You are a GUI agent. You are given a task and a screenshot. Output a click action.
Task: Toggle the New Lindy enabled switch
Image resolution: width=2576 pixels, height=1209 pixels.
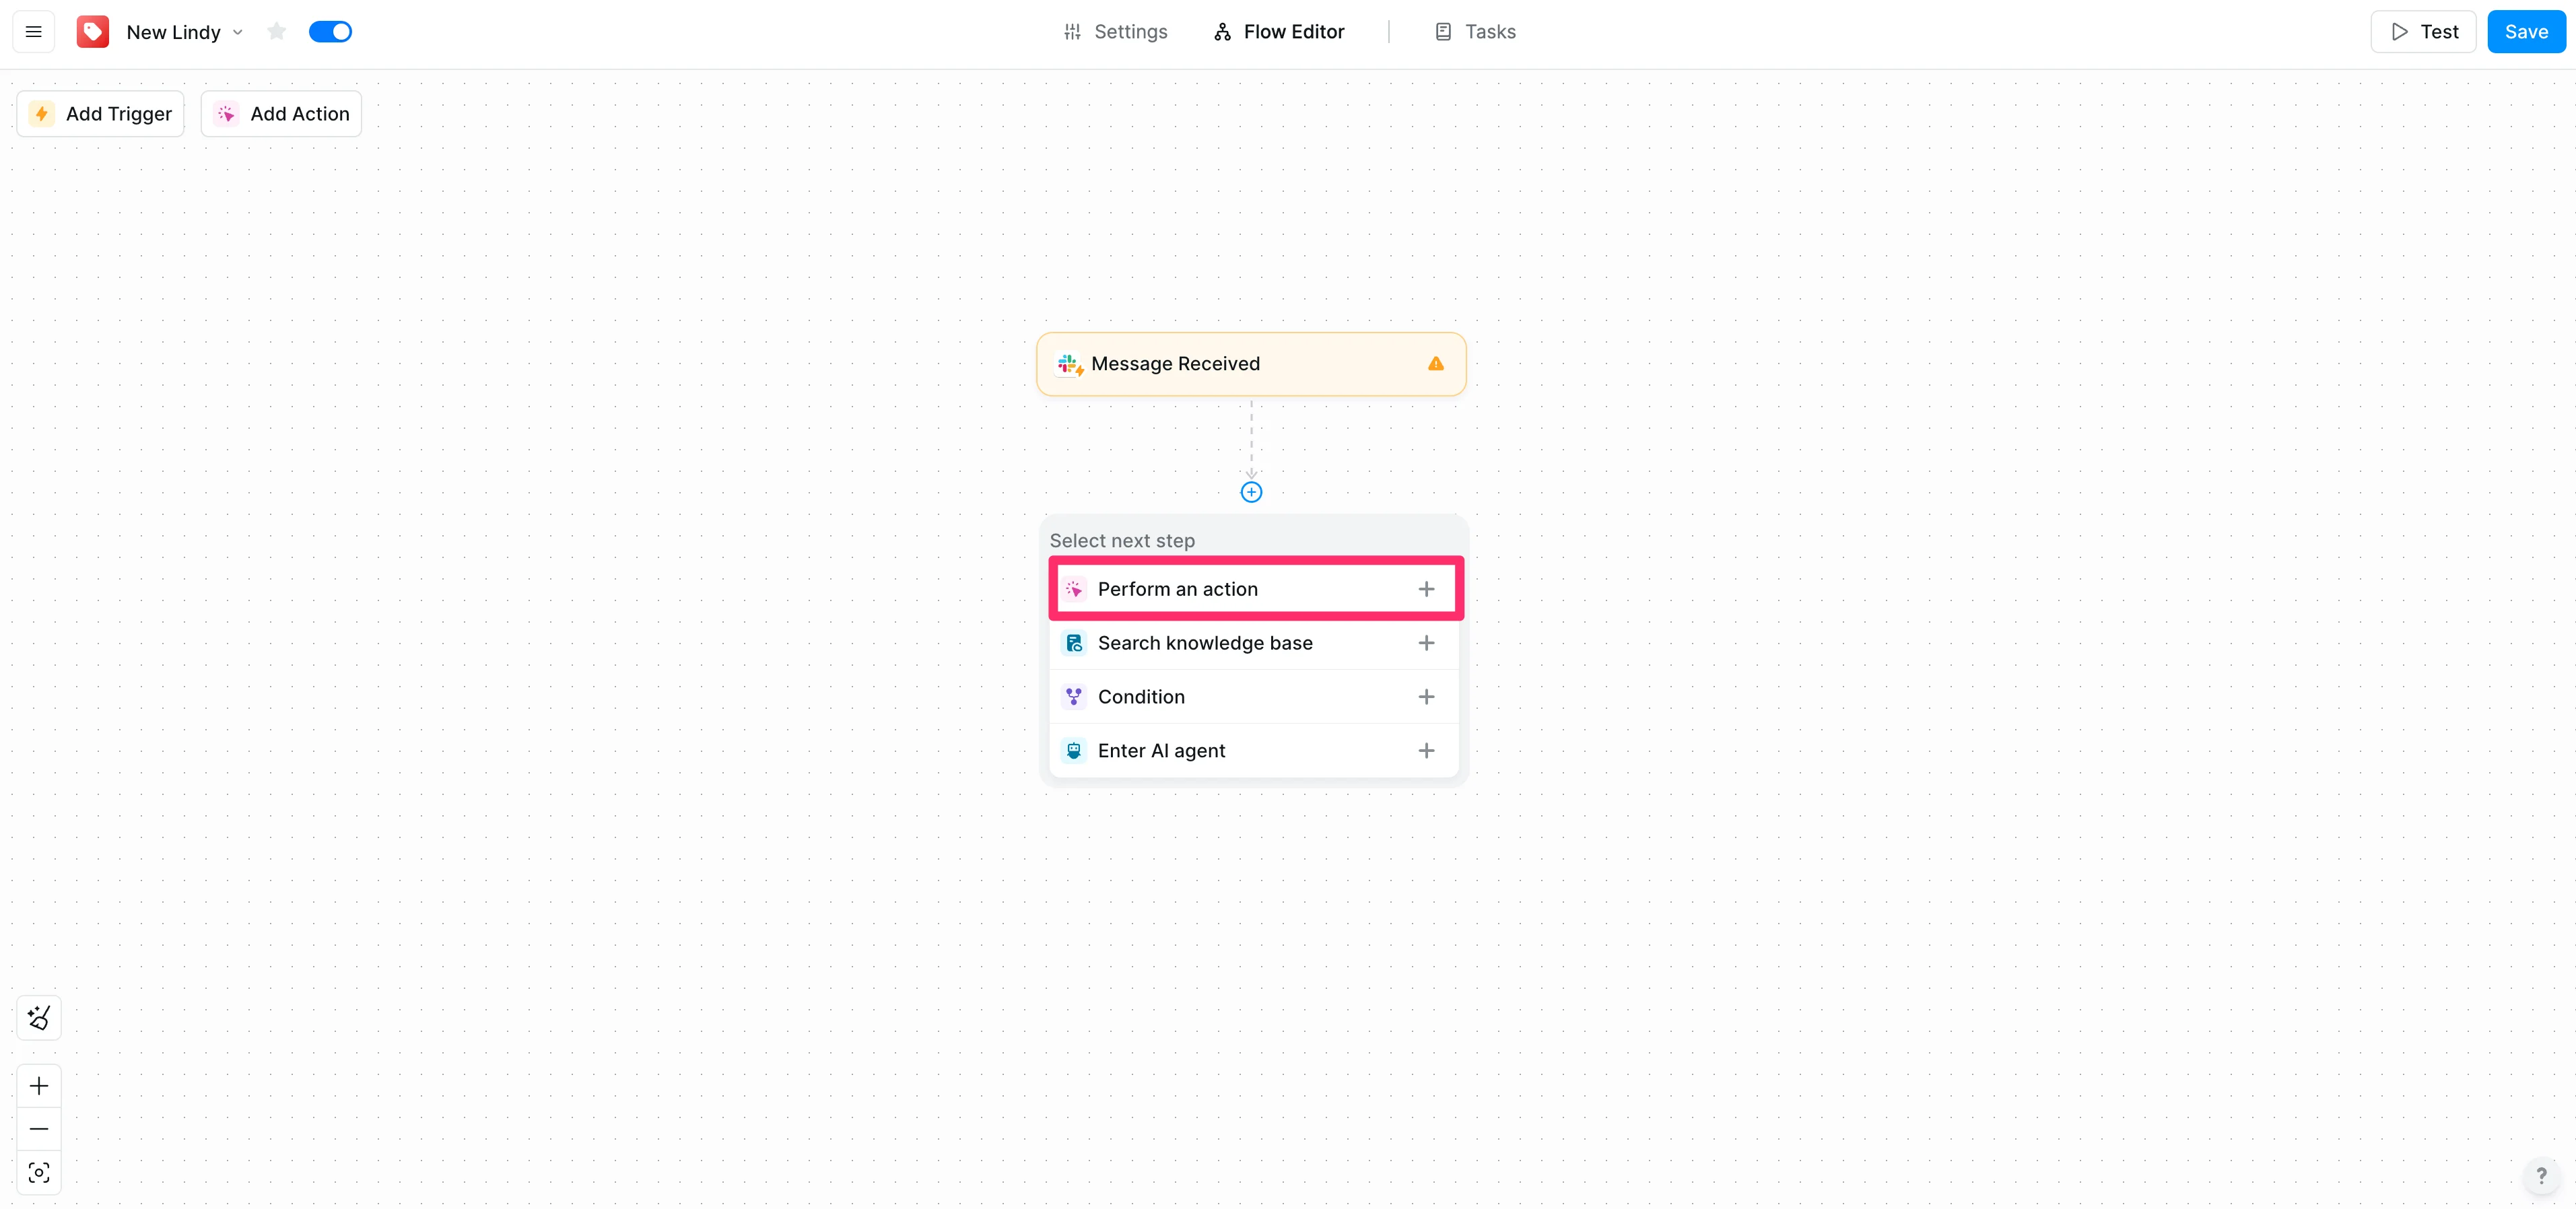(x=330, y=32)
